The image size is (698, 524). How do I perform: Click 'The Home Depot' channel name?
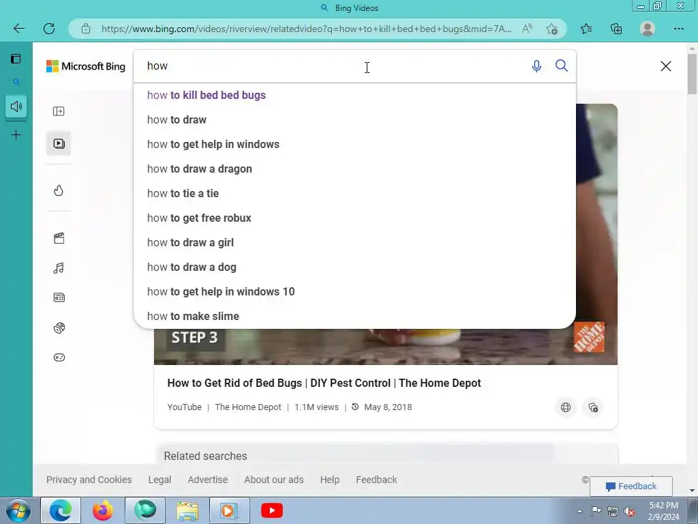point(248,407)
